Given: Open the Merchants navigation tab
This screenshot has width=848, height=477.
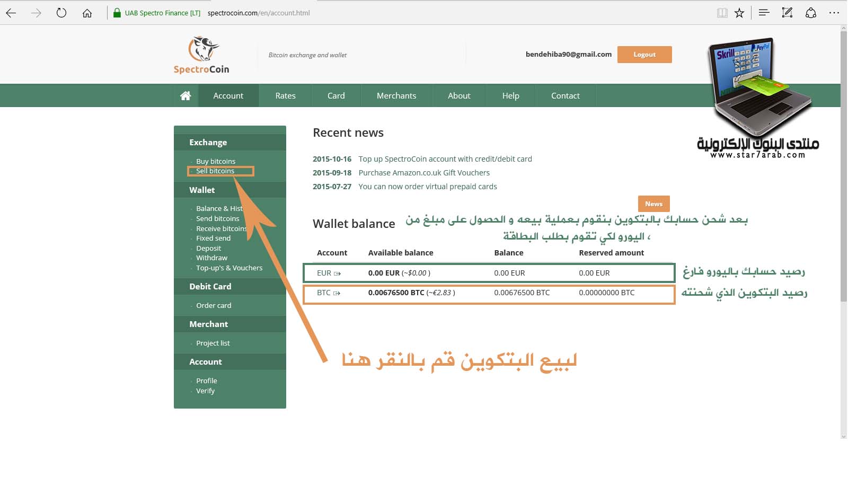Looking at the screenshot, I should coord(396,95).
